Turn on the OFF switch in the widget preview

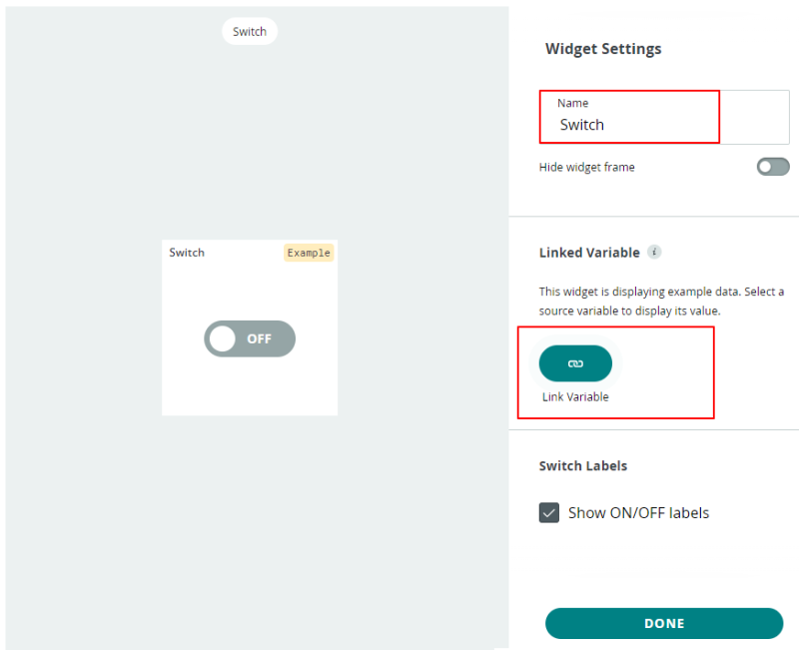[250, 338]
